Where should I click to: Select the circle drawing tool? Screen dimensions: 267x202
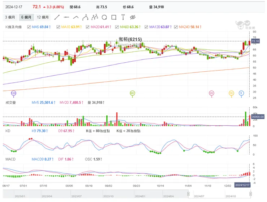(x=104, y=17)
